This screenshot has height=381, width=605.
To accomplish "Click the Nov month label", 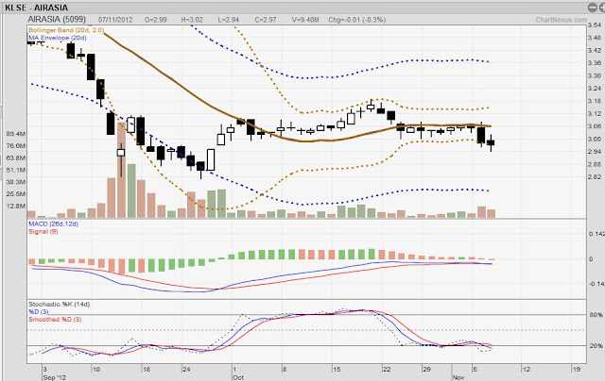I will 458,377.
